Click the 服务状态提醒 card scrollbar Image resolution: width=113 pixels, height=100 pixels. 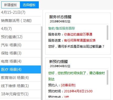tap(107, 33)
